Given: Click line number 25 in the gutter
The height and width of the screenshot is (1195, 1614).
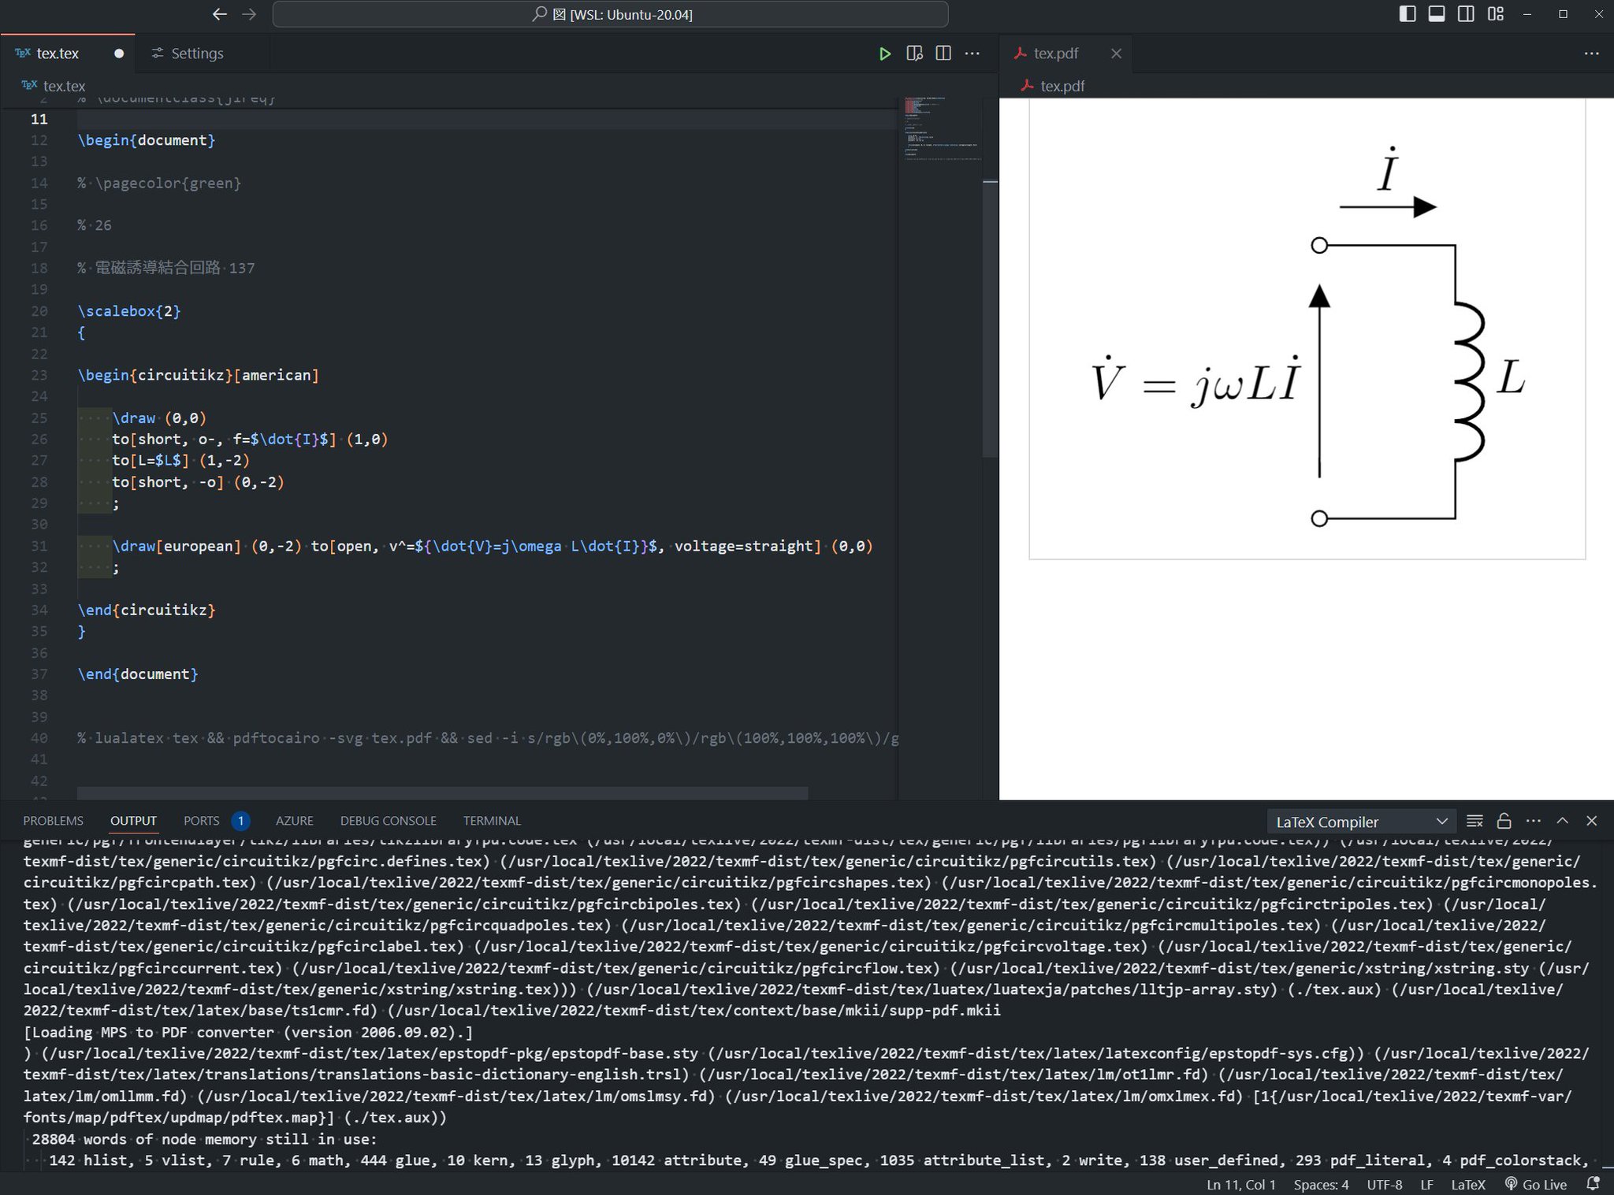Looking at the screenshot, I should pos(39,418).
